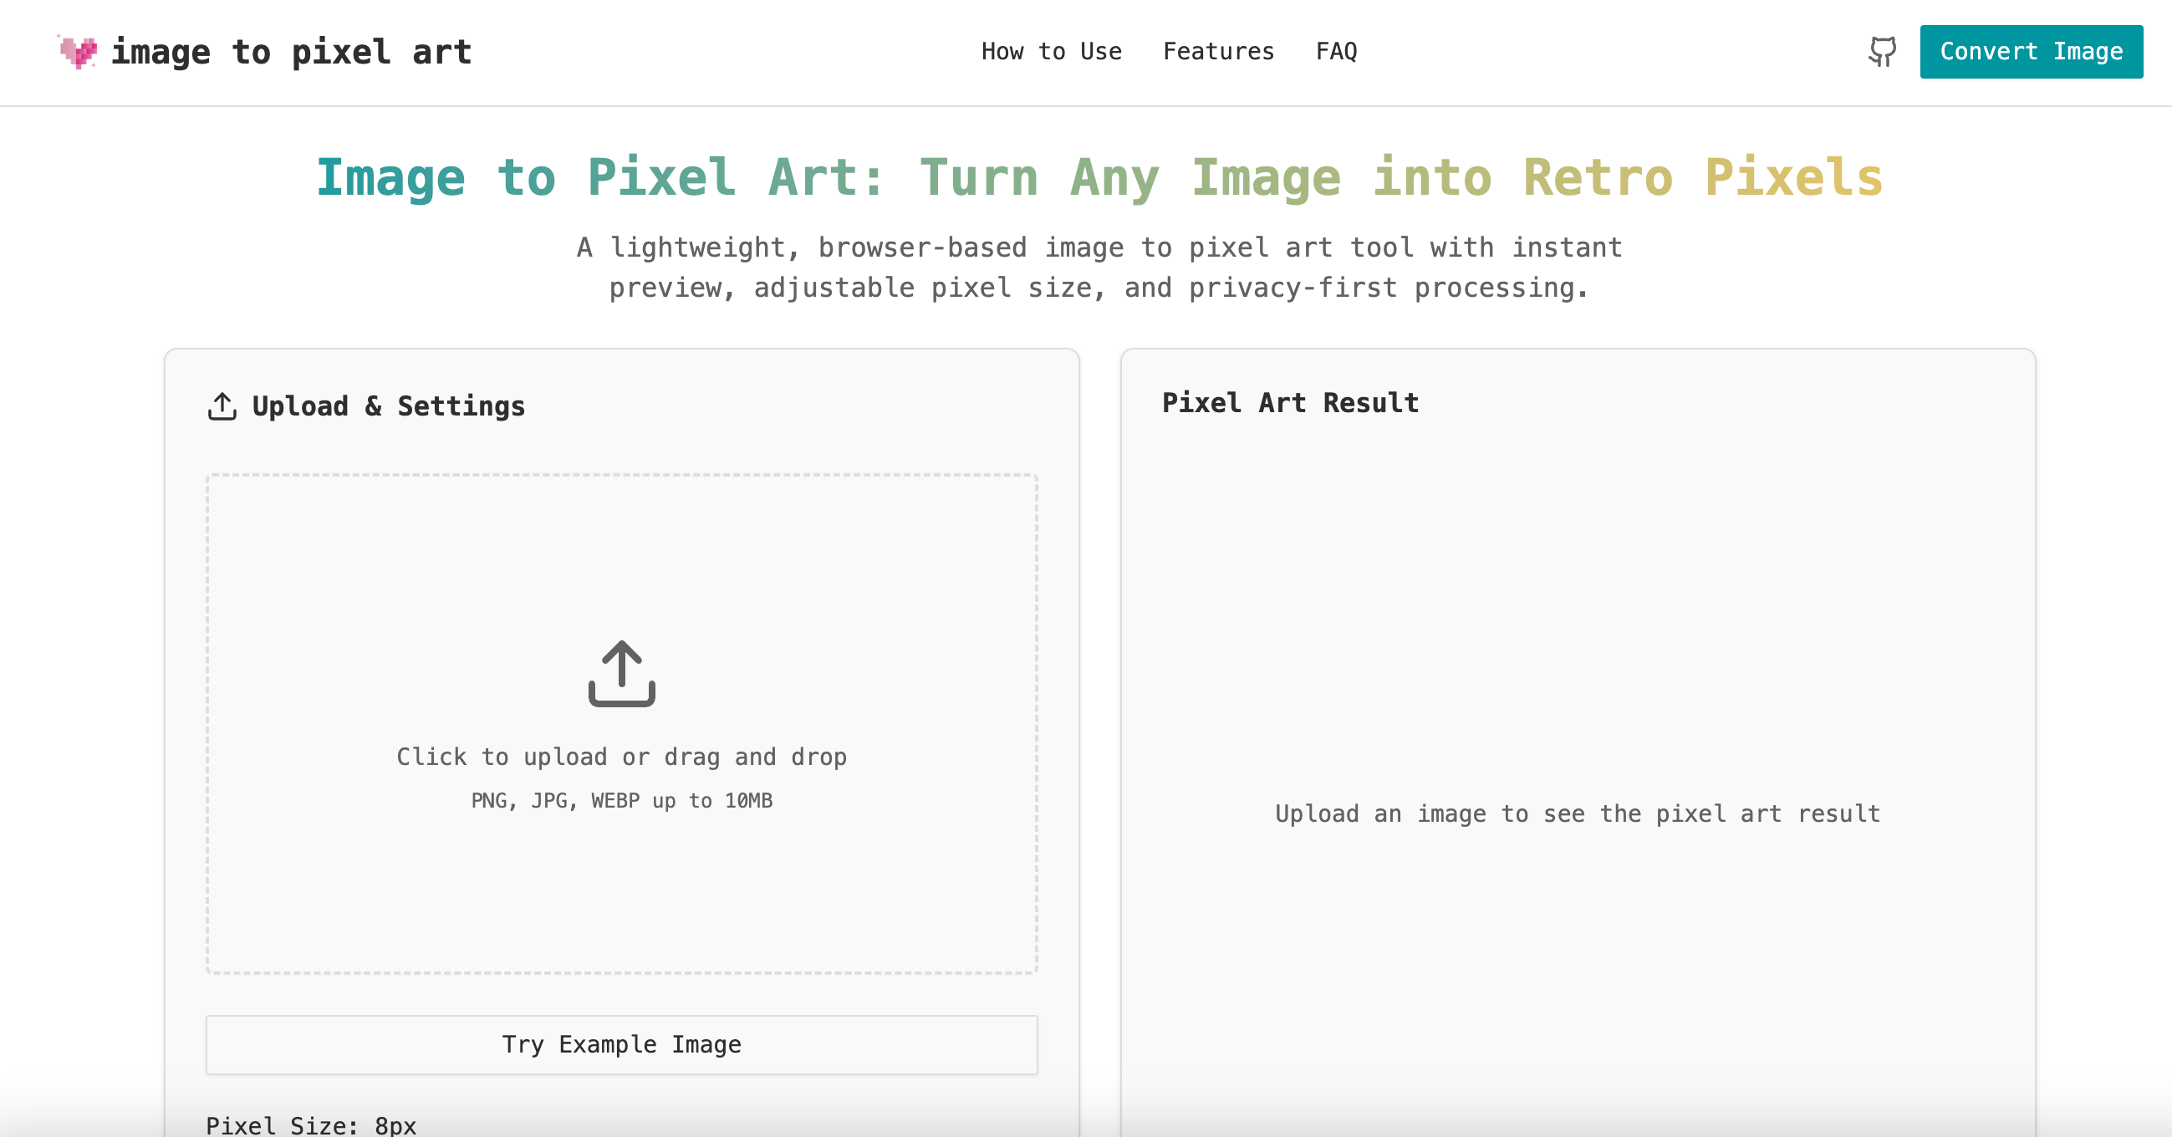This screenshot has width=2172, height=1137.
Task: Click the large upload arrow icon in dropzone
Action: point(621,673)
